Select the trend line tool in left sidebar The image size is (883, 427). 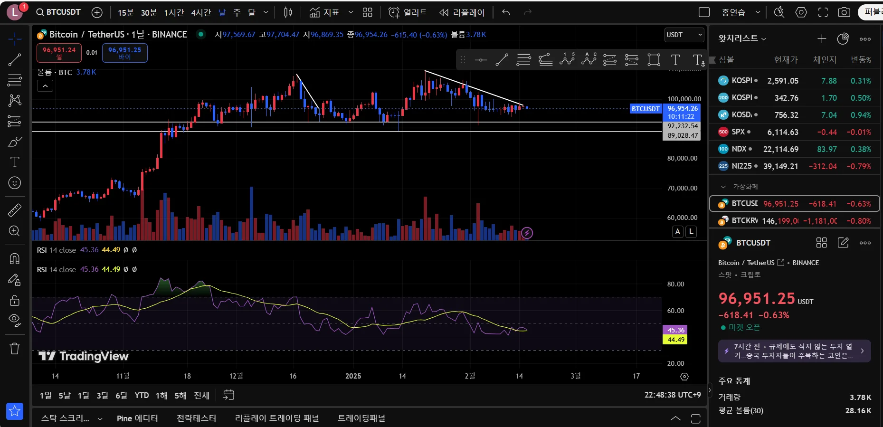[15, 59]
